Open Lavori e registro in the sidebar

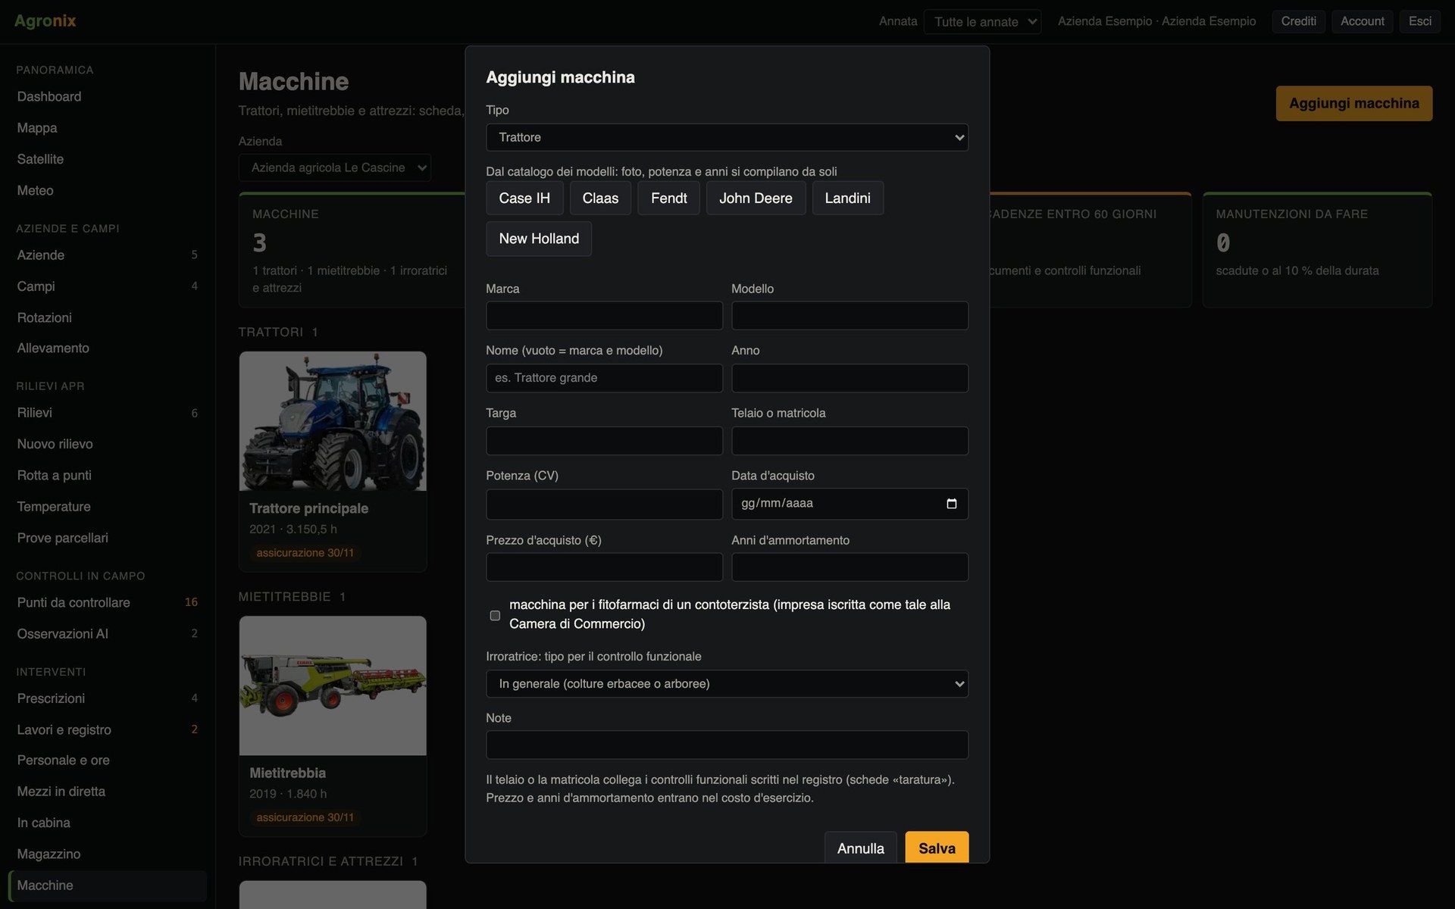pos(107,729)
